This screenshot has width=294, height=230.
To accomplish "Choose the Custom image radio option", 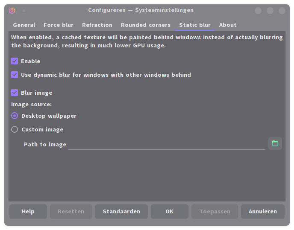I will [15, 129].
